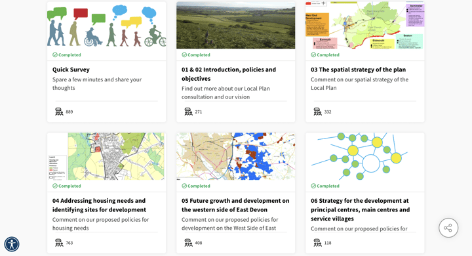
Task: Click participants icon next to 271
Action: [x=188, y=112]
